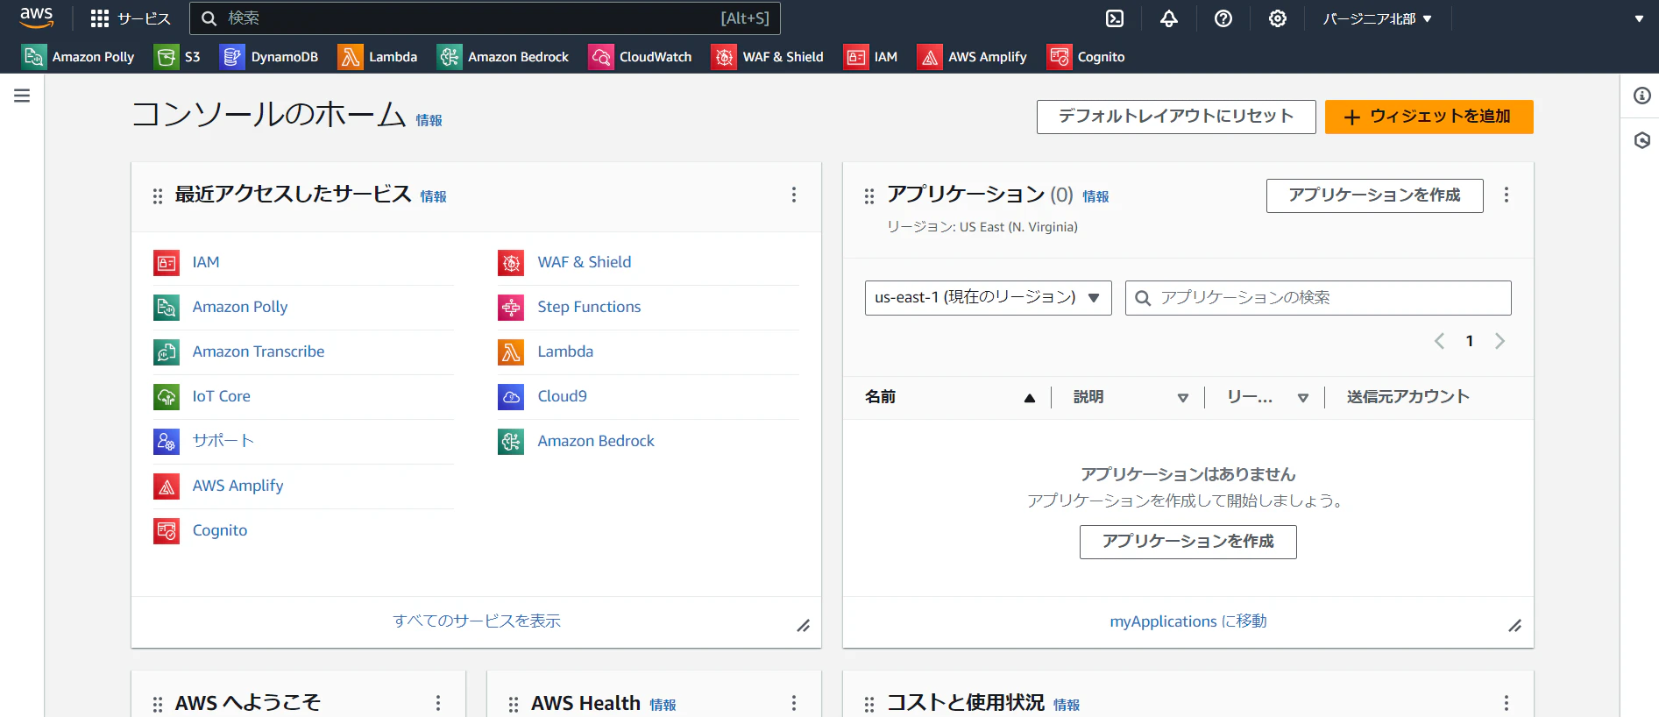Open Amazon Transcribe in recent services
Screen dimensions: 1659x717
[258, 351]
